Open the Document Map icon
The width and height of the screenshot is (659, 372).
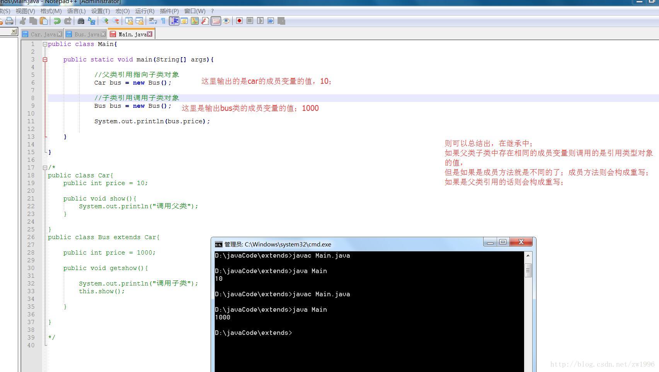click(195, 21)
